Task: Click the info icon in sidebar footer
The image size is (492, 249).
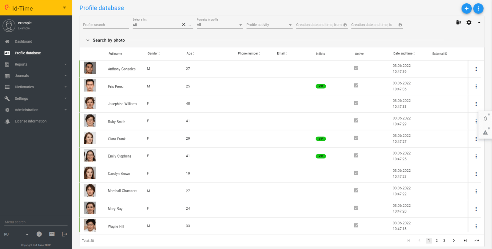Action: (39, 234)
